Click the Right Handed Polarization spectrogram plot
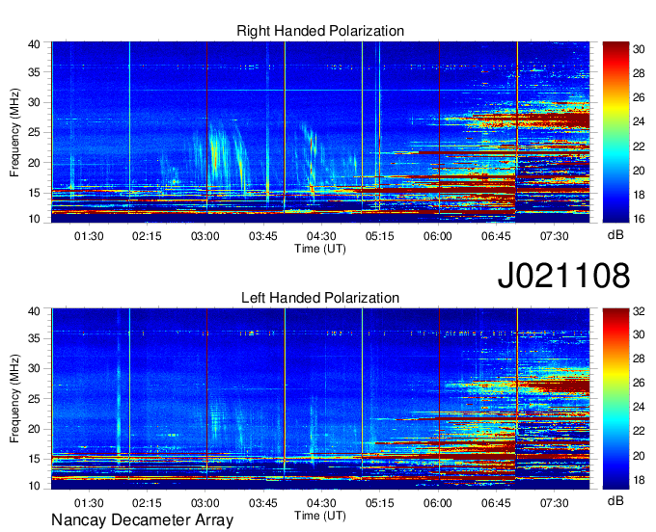The image size is (656, 532). (320, 132)
